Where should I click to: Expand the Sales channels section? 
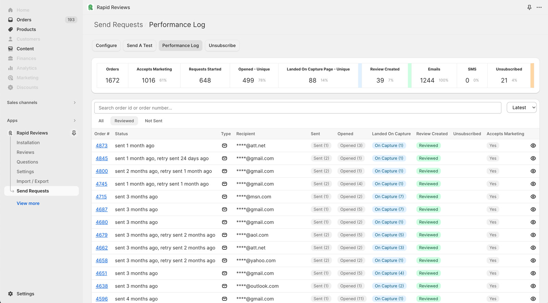tap(75, 103)
